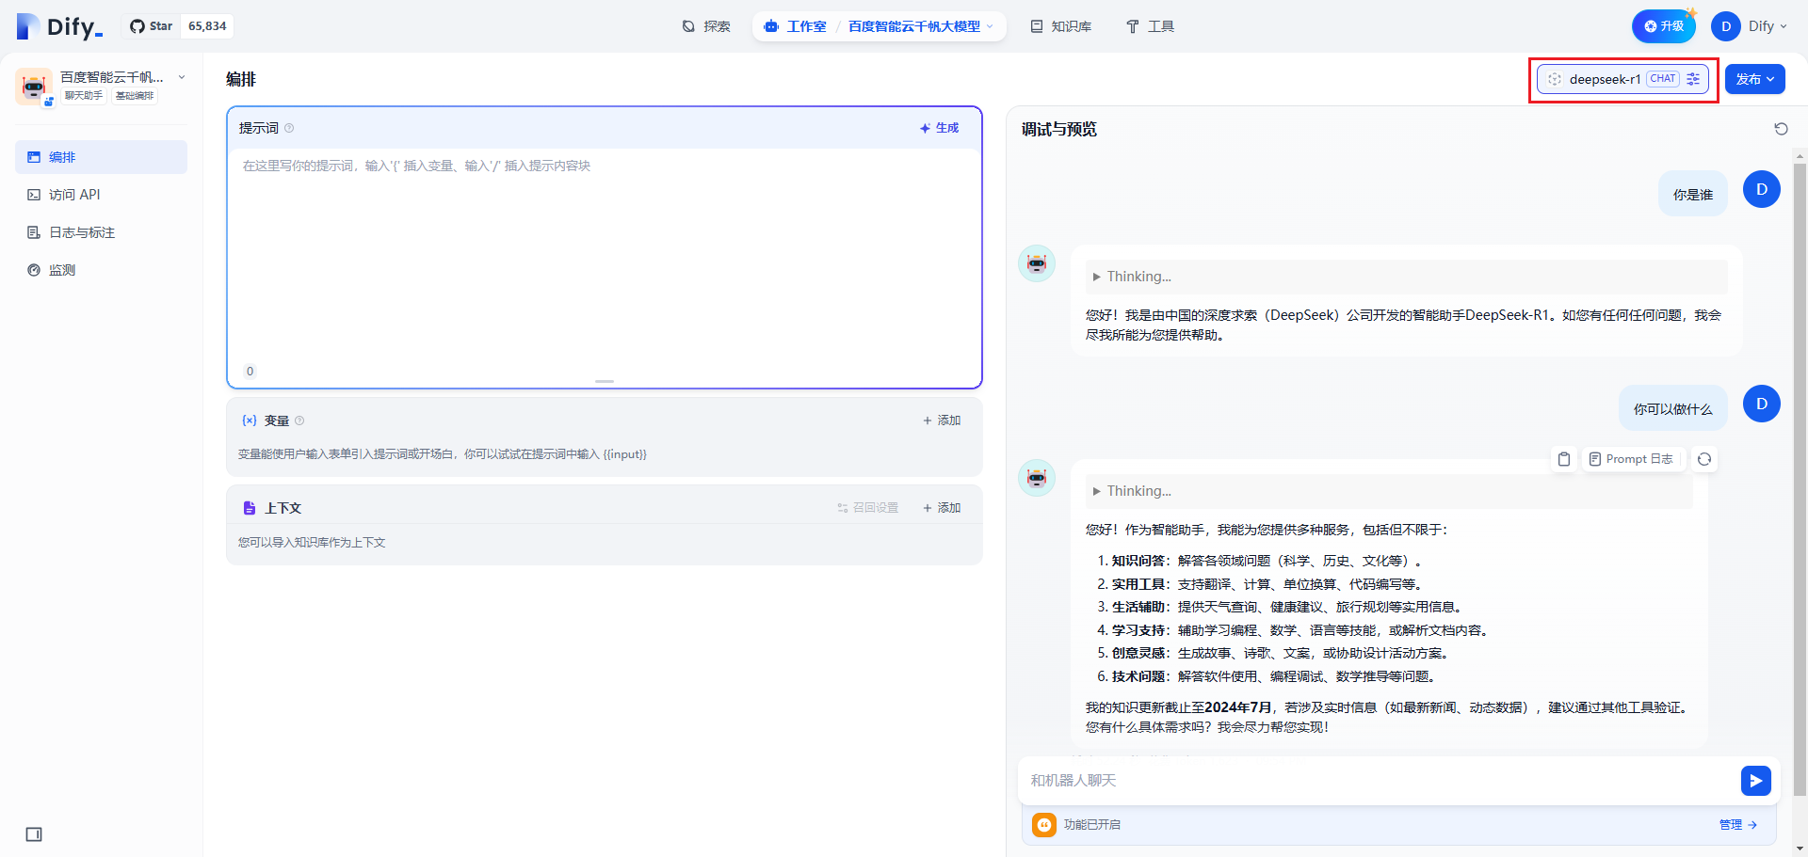The image size is (1808, 857).
Task: Click the Dify logo
Action: coord(59,26)
